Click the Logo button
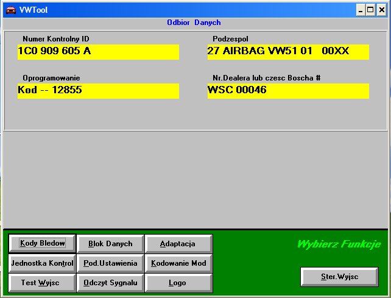Viewport: 391px width, 298px height. (178, 283)
